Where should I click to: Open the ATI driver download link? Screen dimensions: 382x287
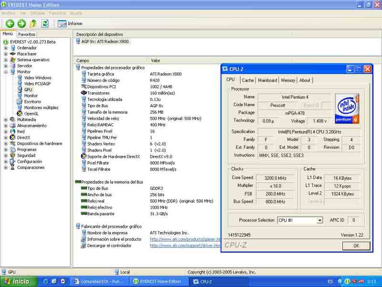185,245
